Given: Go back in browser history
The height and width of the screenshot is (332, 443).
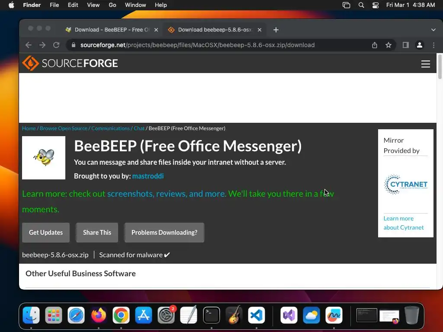Looking at the screenshot, I should tap(29, 45).
